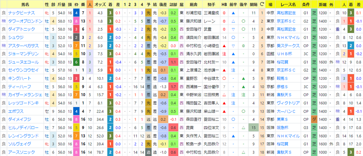Click the エポワス horse link
The image size is (363, 156).
point(16,111)
